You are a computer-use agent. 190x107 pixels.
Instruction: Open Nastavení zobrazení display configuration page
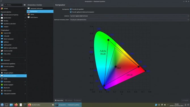(x=40, y=9)
